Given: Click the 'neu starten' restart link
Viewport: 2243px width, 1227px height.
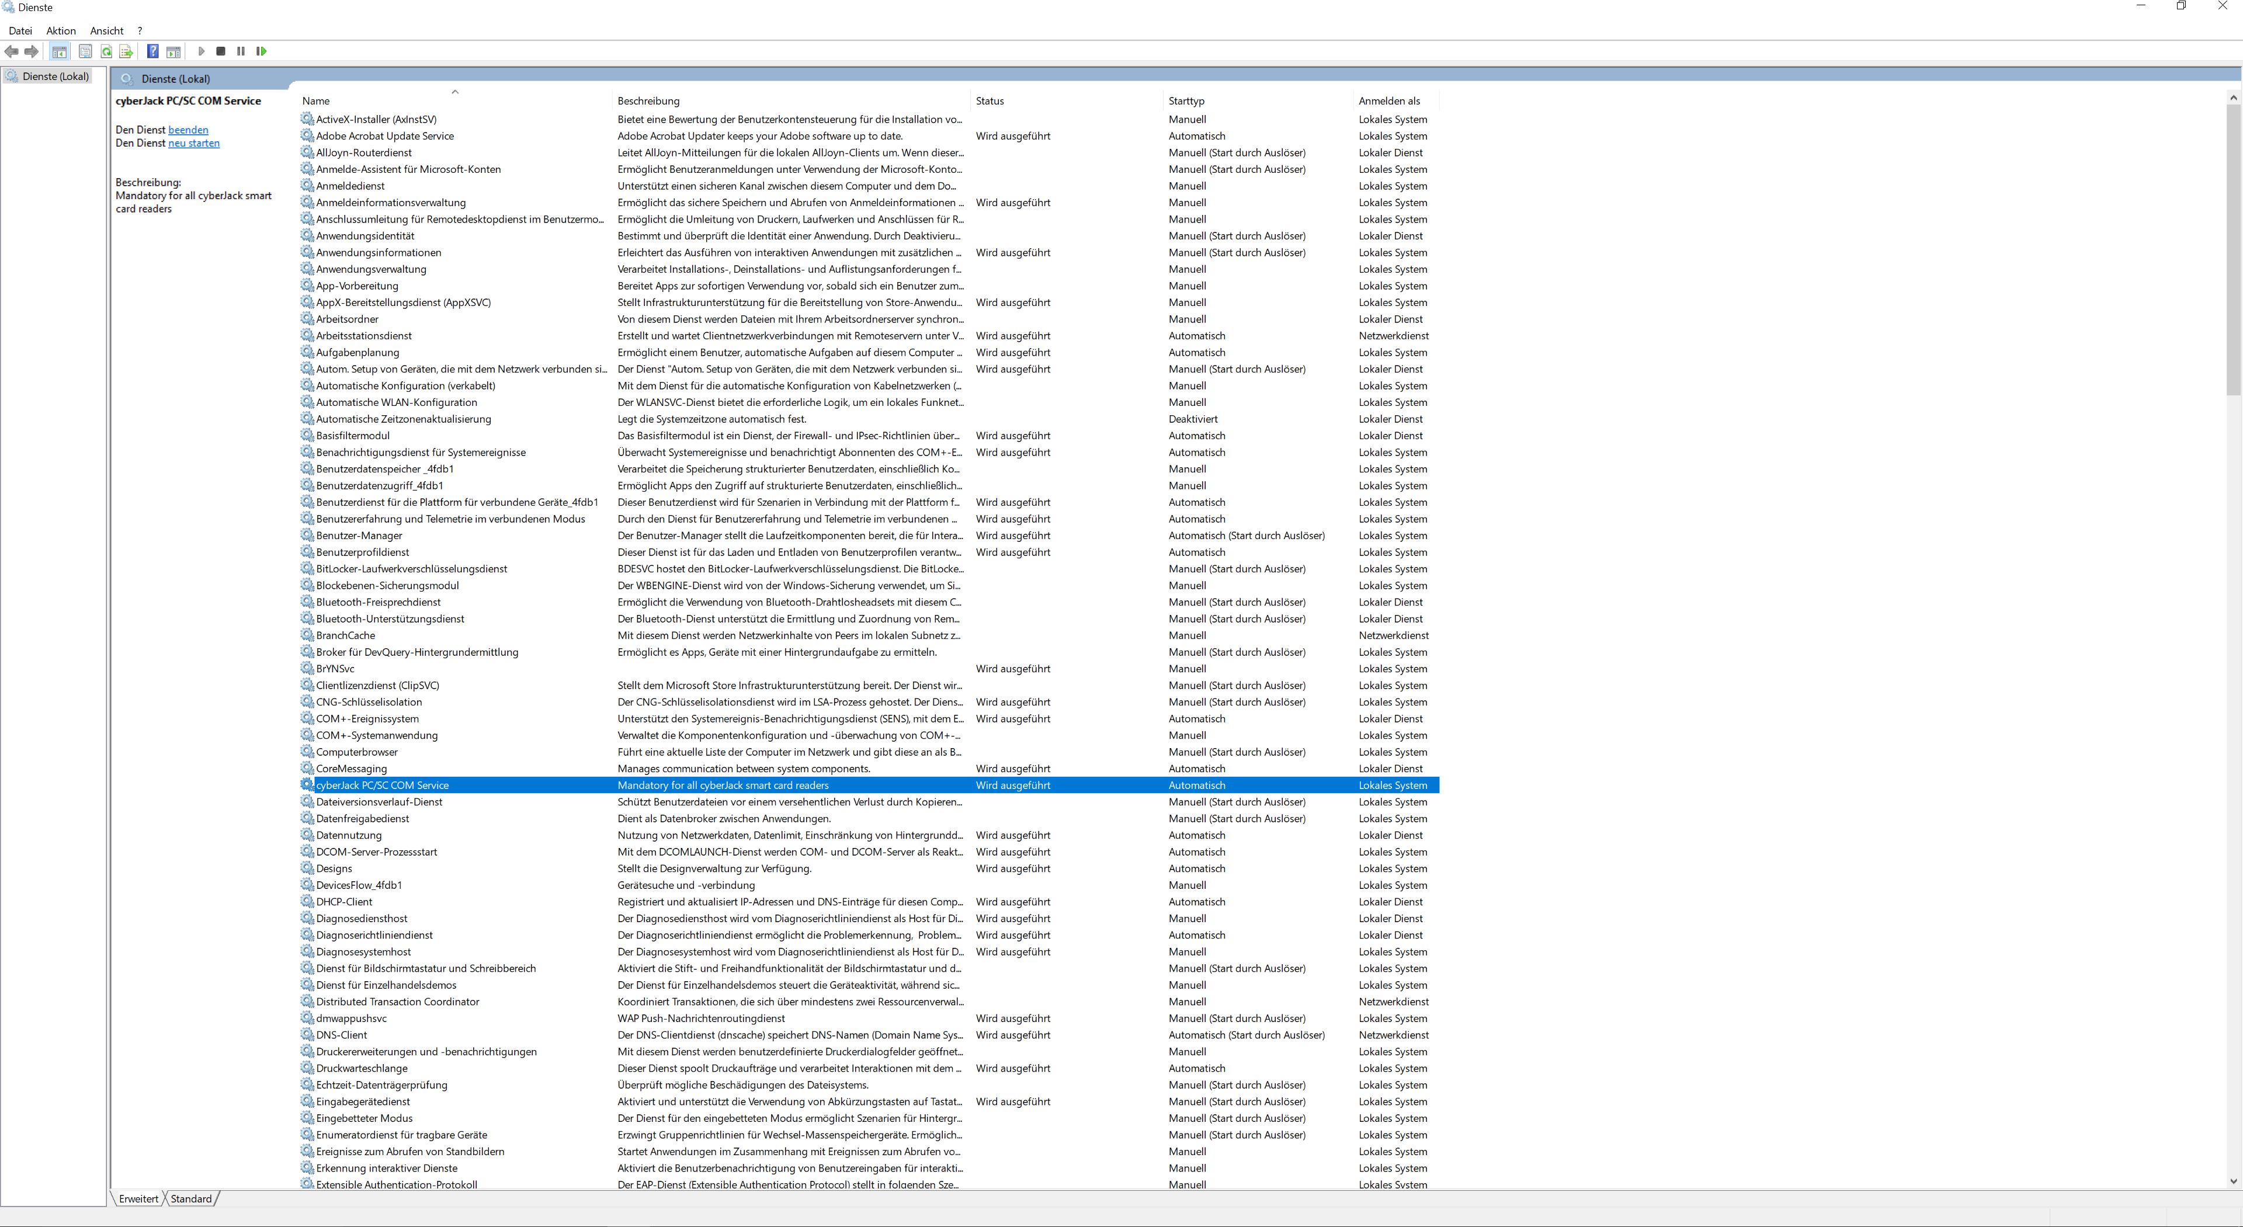Looking at the screenshot, I should 193,143.
